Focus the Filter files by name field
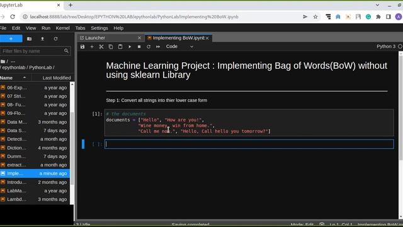This screenshot has width=403, height=227. point(35,51)
